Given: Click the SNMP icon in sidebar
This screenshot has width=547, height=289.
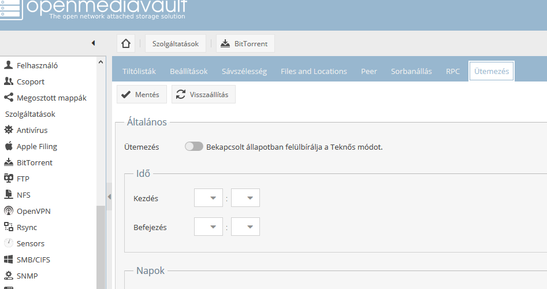Looking at the screenshot, I should [x=8, y=275].
